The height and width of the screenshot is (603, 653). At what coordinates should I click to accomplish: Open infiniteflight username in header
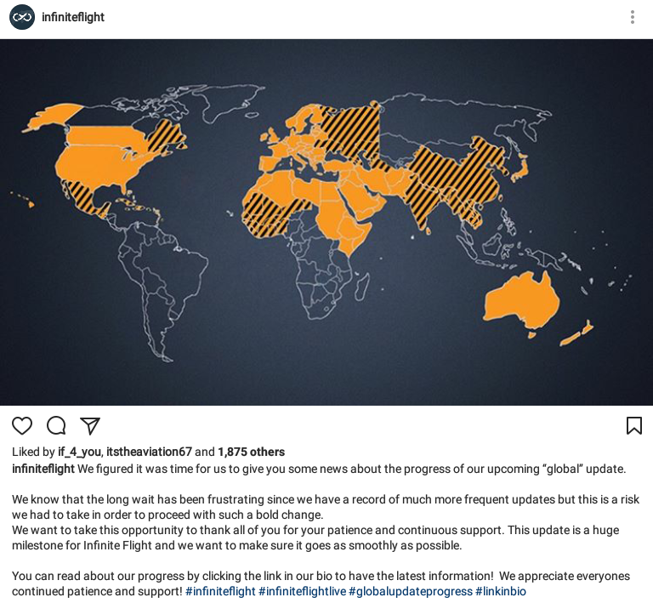[x=73, y=17]
